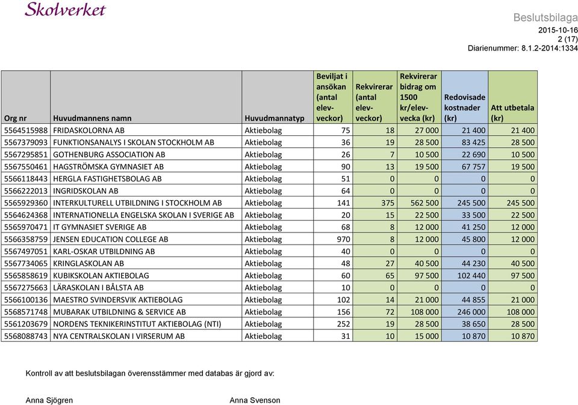Click beviljat value 252
The image size is (578, 405).
[x=343, y=324]
